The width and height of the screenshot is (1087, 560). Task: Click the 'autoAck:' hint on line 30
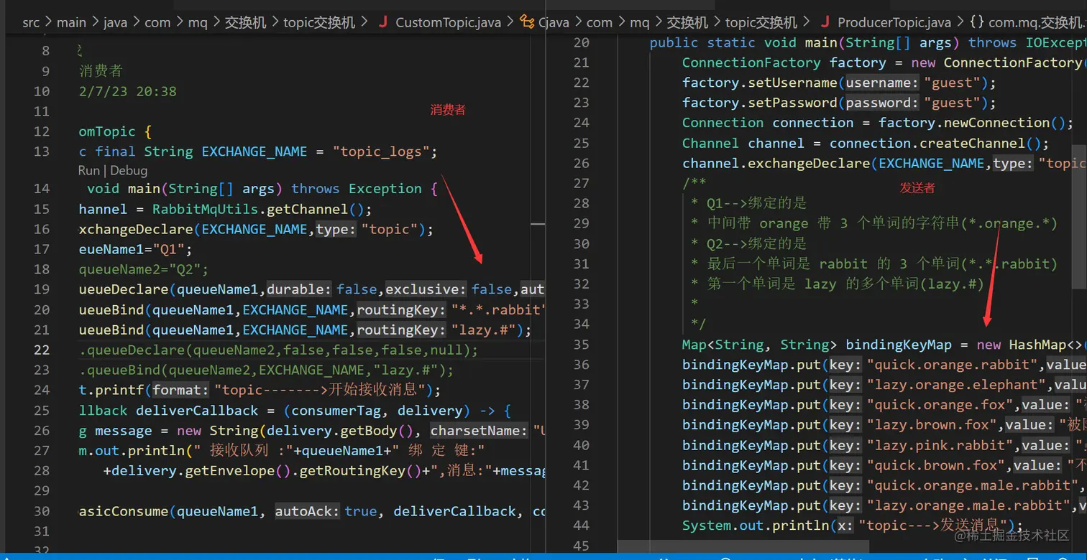pyautogui.click(x=307, y=510)
